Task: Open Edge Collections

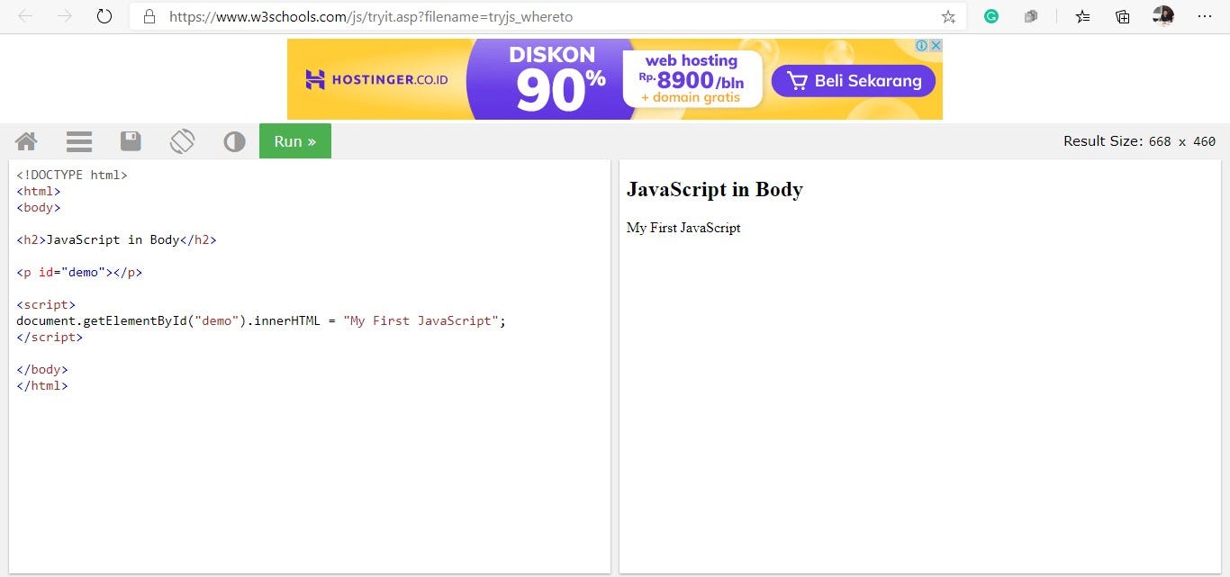Action: pyautogui.click(x=1122, y=16)
